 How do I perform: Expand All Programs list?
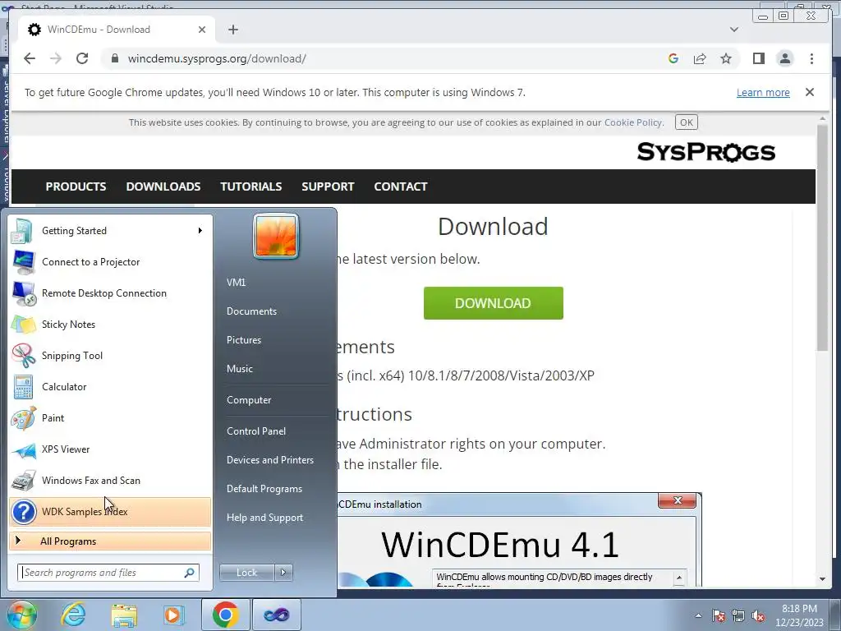(110, 541)
